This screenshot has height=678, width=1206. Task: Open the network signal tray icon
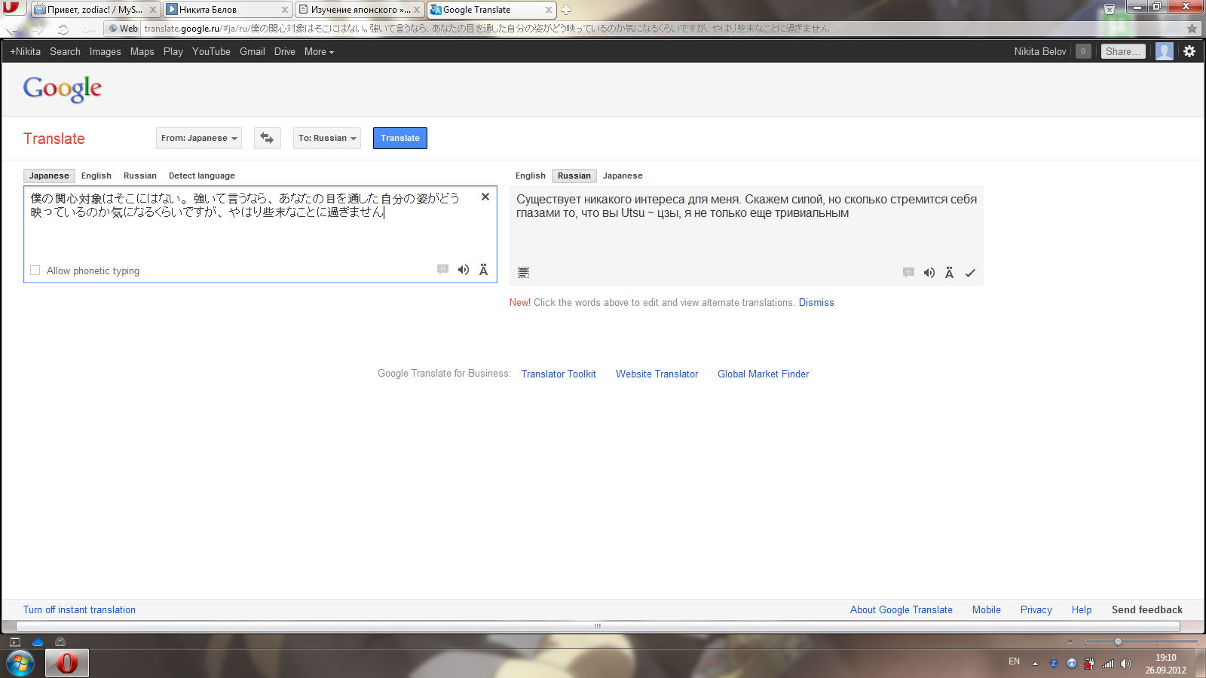(x=1108, y=664)
